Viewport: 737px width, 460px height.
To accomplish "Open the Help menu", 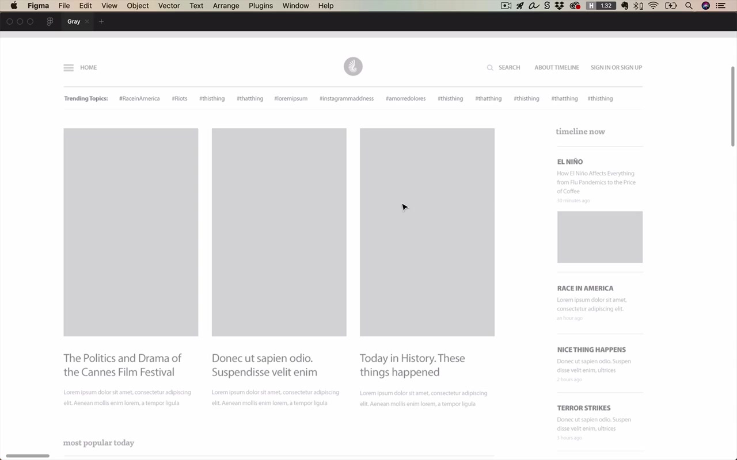I will (326, 6).
